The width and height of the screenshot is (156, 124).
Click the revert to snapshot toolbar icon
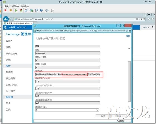tap(31, 10)
